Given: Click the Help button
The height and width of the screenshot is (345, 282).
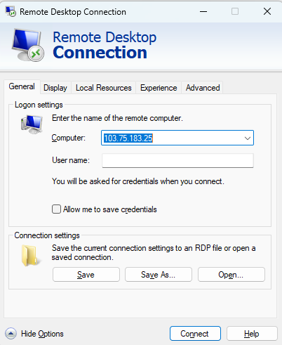Looking at the screenshot, I should click(x=252, y=333).
